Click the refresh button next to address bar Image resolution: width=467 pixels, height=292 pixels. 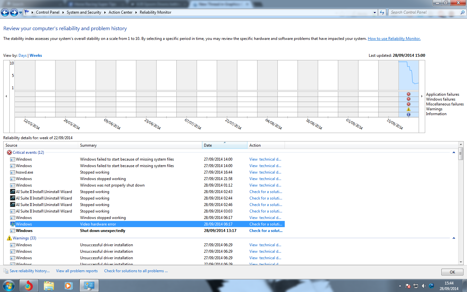tap(382, 13)
